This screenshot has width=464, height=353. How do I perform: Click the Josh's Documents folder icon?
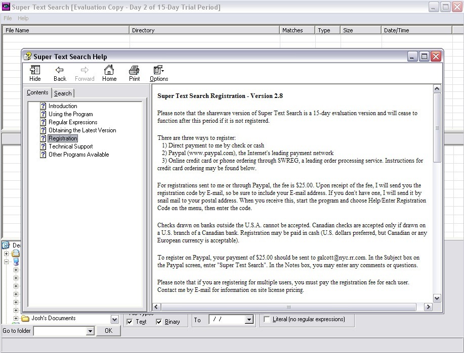click(25, 318)
